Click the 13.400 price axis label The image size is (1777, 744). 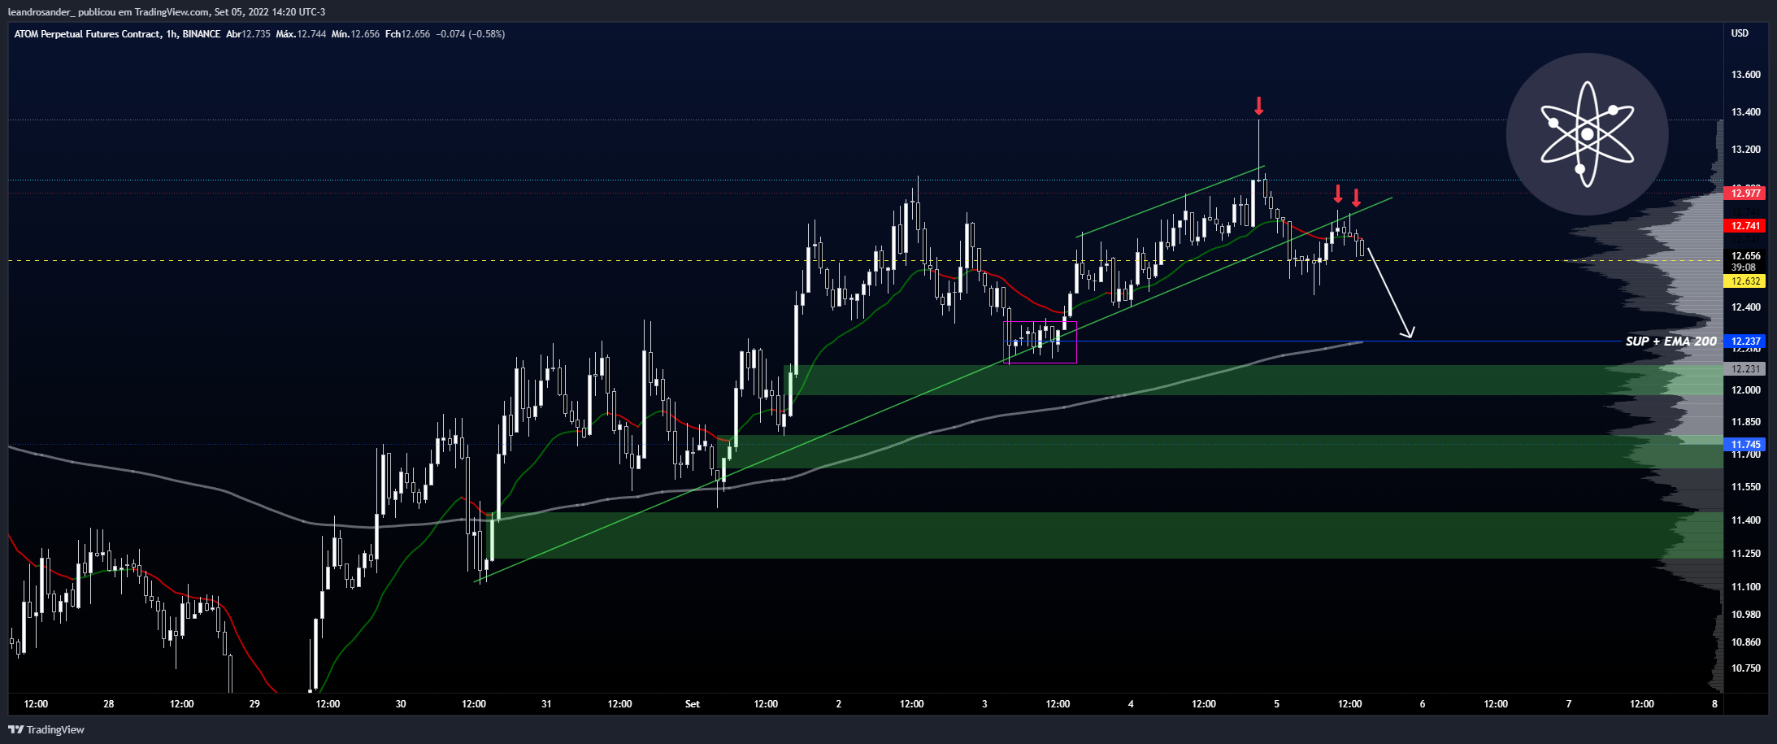click(1745, 112)
